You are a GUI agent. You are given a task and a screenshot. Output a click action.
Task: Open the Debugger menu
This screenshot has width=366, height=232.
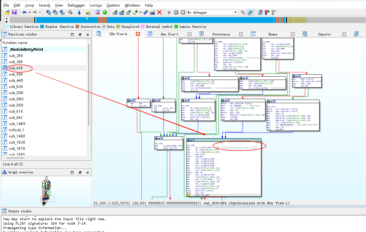pos(76,5)
